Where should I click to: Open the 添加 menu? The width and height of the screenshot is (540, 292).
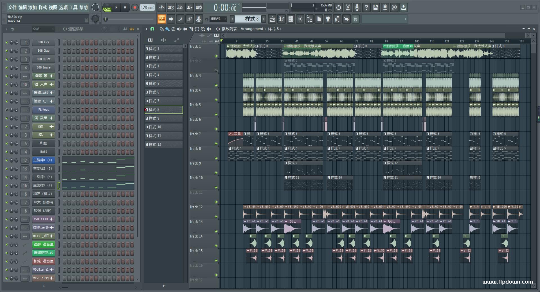tap(33, 8)
